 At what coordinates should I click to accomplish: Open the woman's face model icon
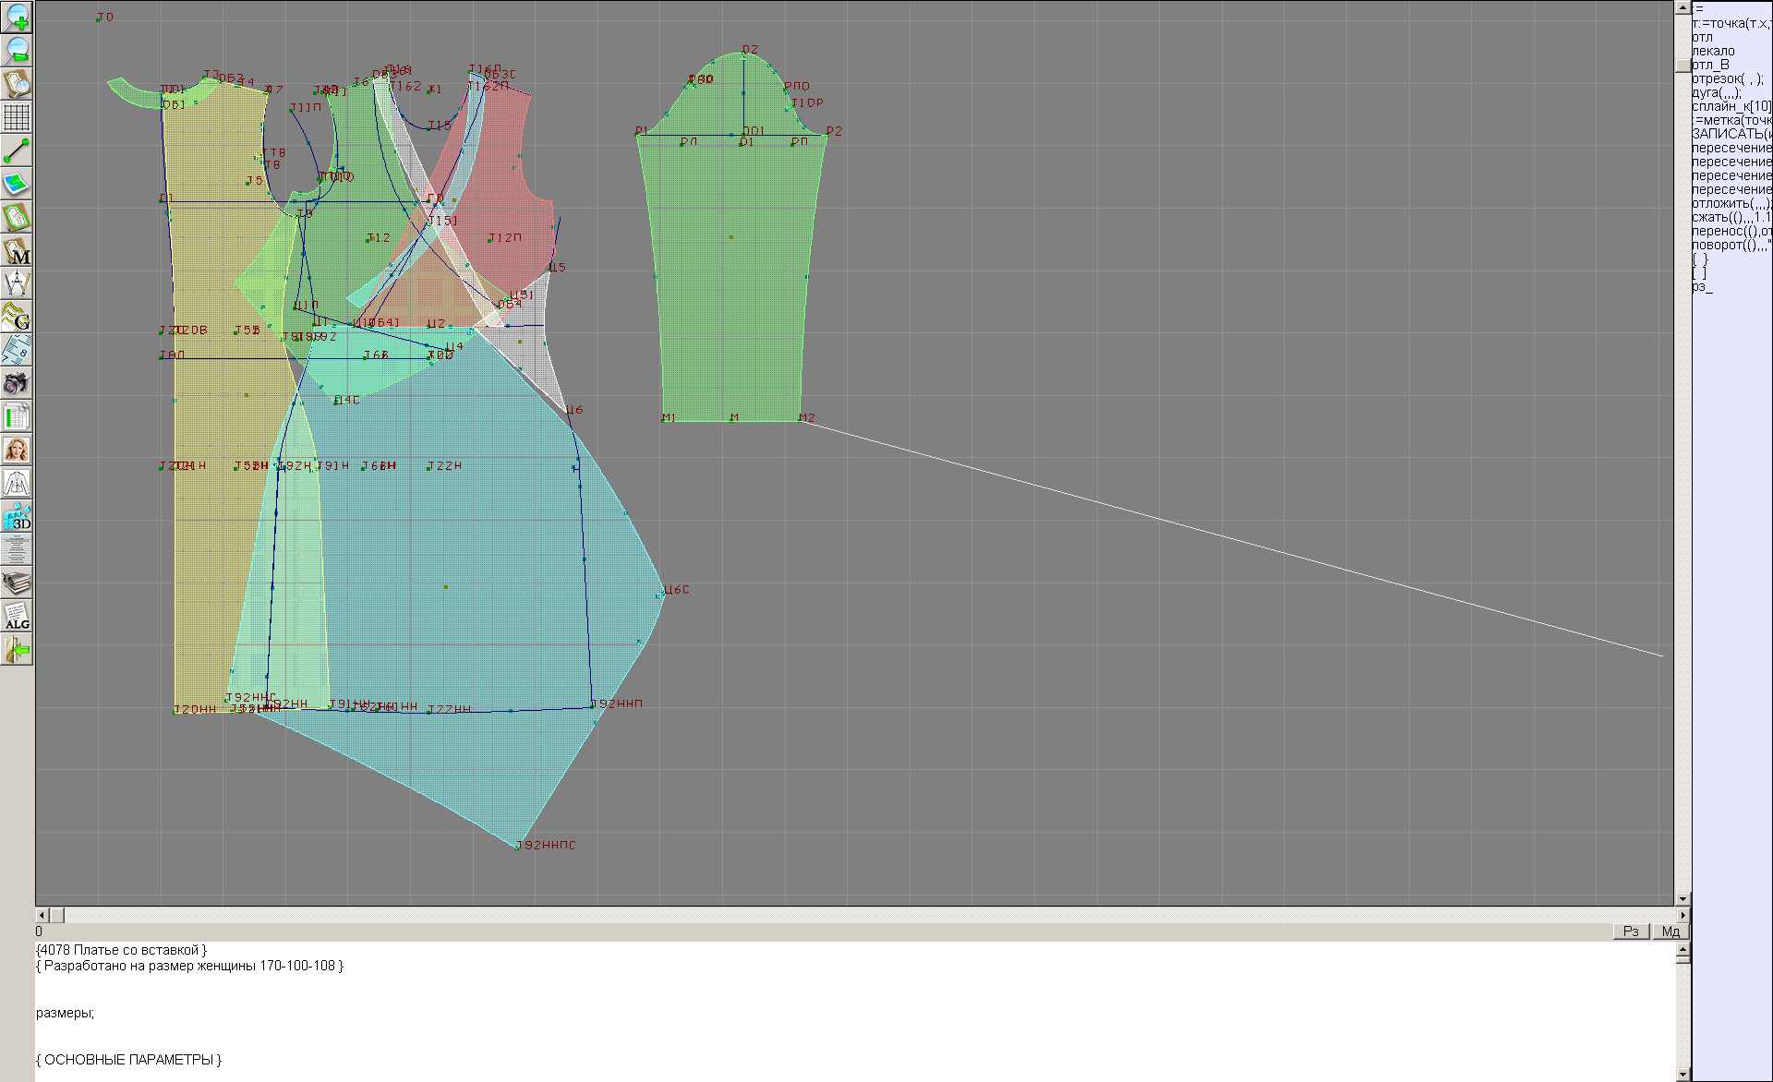pos(17,450)
